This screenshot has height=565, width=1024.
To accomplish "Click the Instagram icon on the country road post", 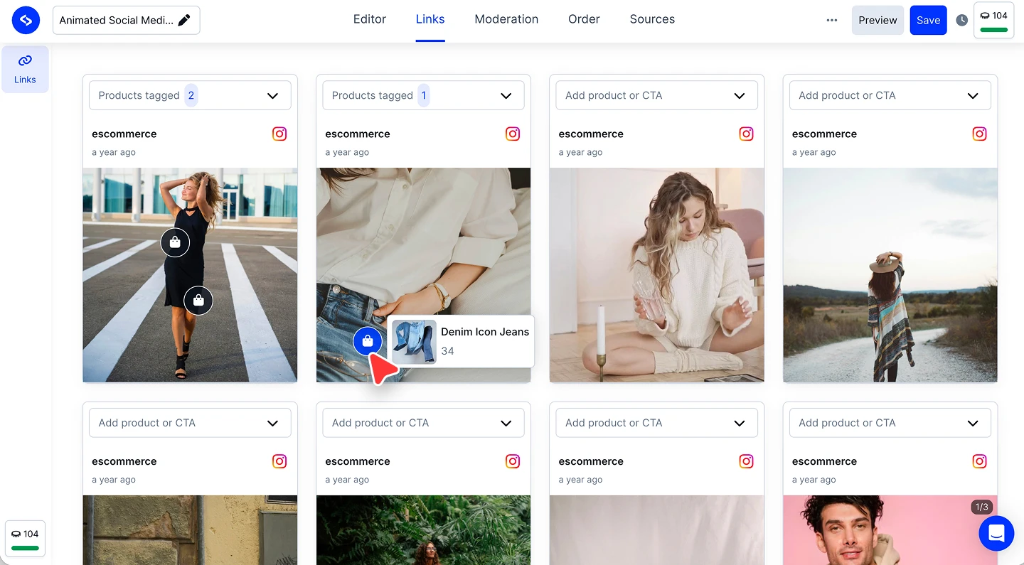I will click(x=979, y=134).
